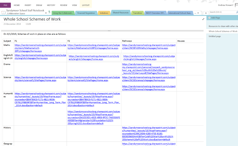The width and height of the screenshot is (238, 146).
Task: Open second Science Pathways GCSEScience link
Action: [x=149, y=88]
